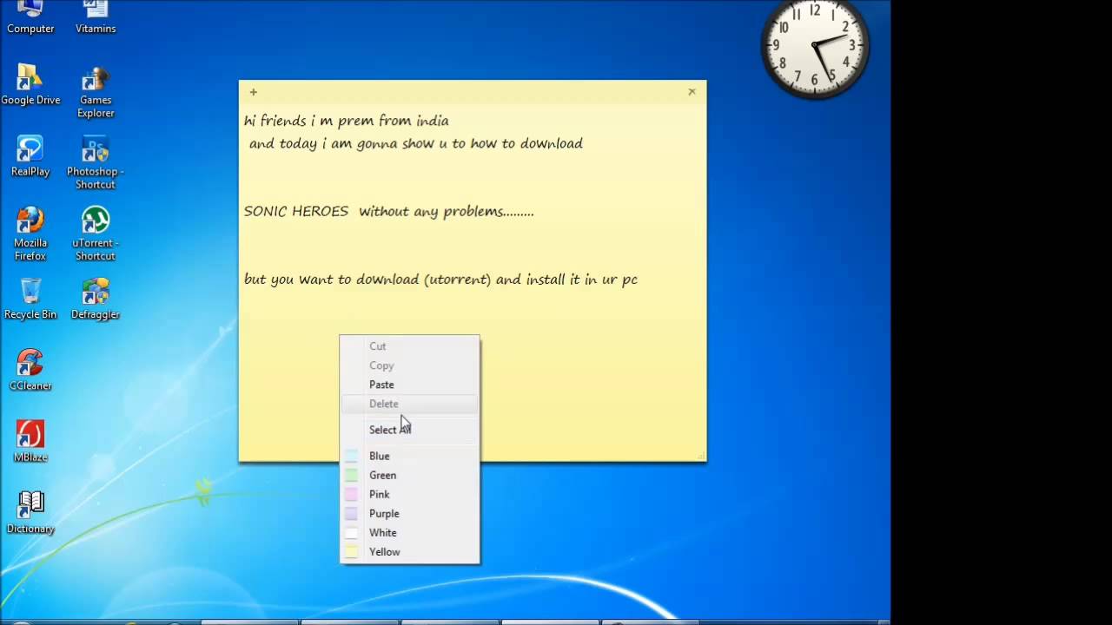Change note color to White
The width and height of the screenshot is (1112, 625).
coord(409,532)
